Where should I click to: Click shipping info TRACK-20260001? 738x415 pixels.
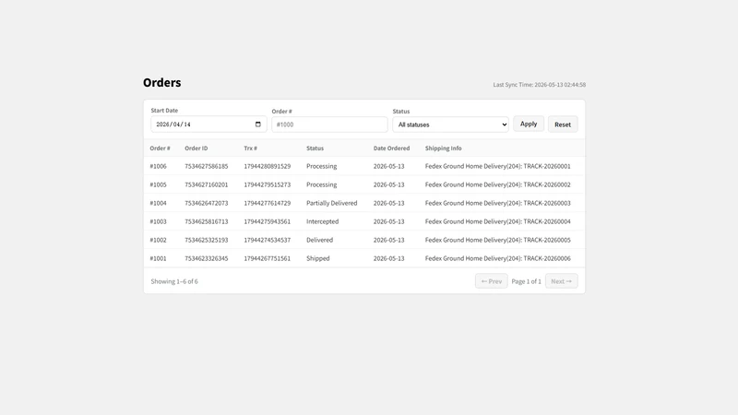(498, 166)
